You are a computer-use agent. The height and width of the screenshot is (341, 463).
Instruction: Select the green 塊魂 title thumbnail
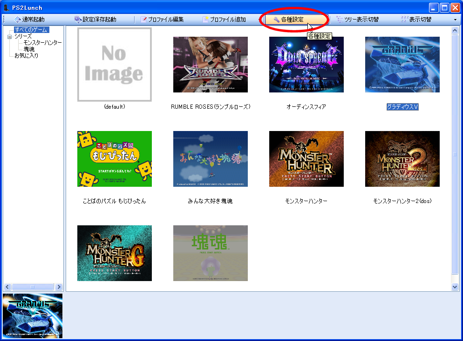211,253
